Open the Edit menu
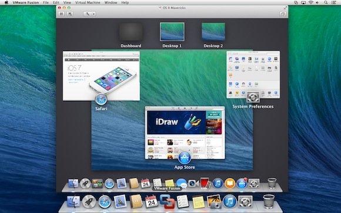The image size is (341, 213). [56, 2]
